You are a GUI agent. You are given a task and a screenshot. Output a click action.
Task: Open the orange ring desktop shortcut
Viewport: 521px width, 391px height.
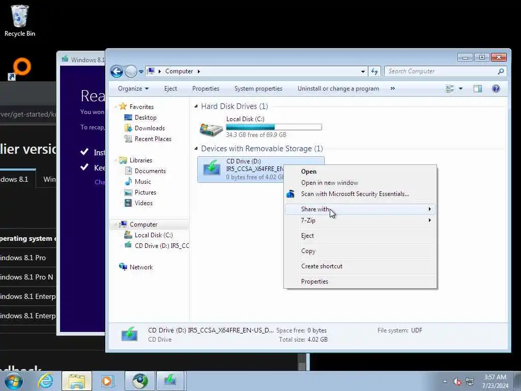coord(21,68)
